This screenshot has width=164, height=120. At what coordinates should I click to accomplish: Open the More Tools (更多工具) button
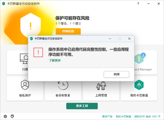click(x=82, y=106)
